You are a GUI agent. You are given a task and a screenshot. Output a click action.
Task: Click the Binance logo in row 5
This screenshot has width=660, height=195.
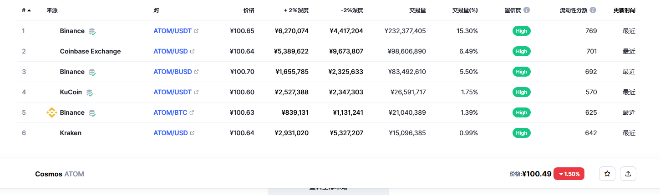click(52, 112)
